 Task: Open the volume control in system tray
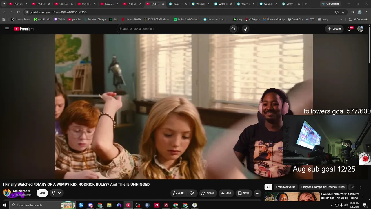pos(346,205)
